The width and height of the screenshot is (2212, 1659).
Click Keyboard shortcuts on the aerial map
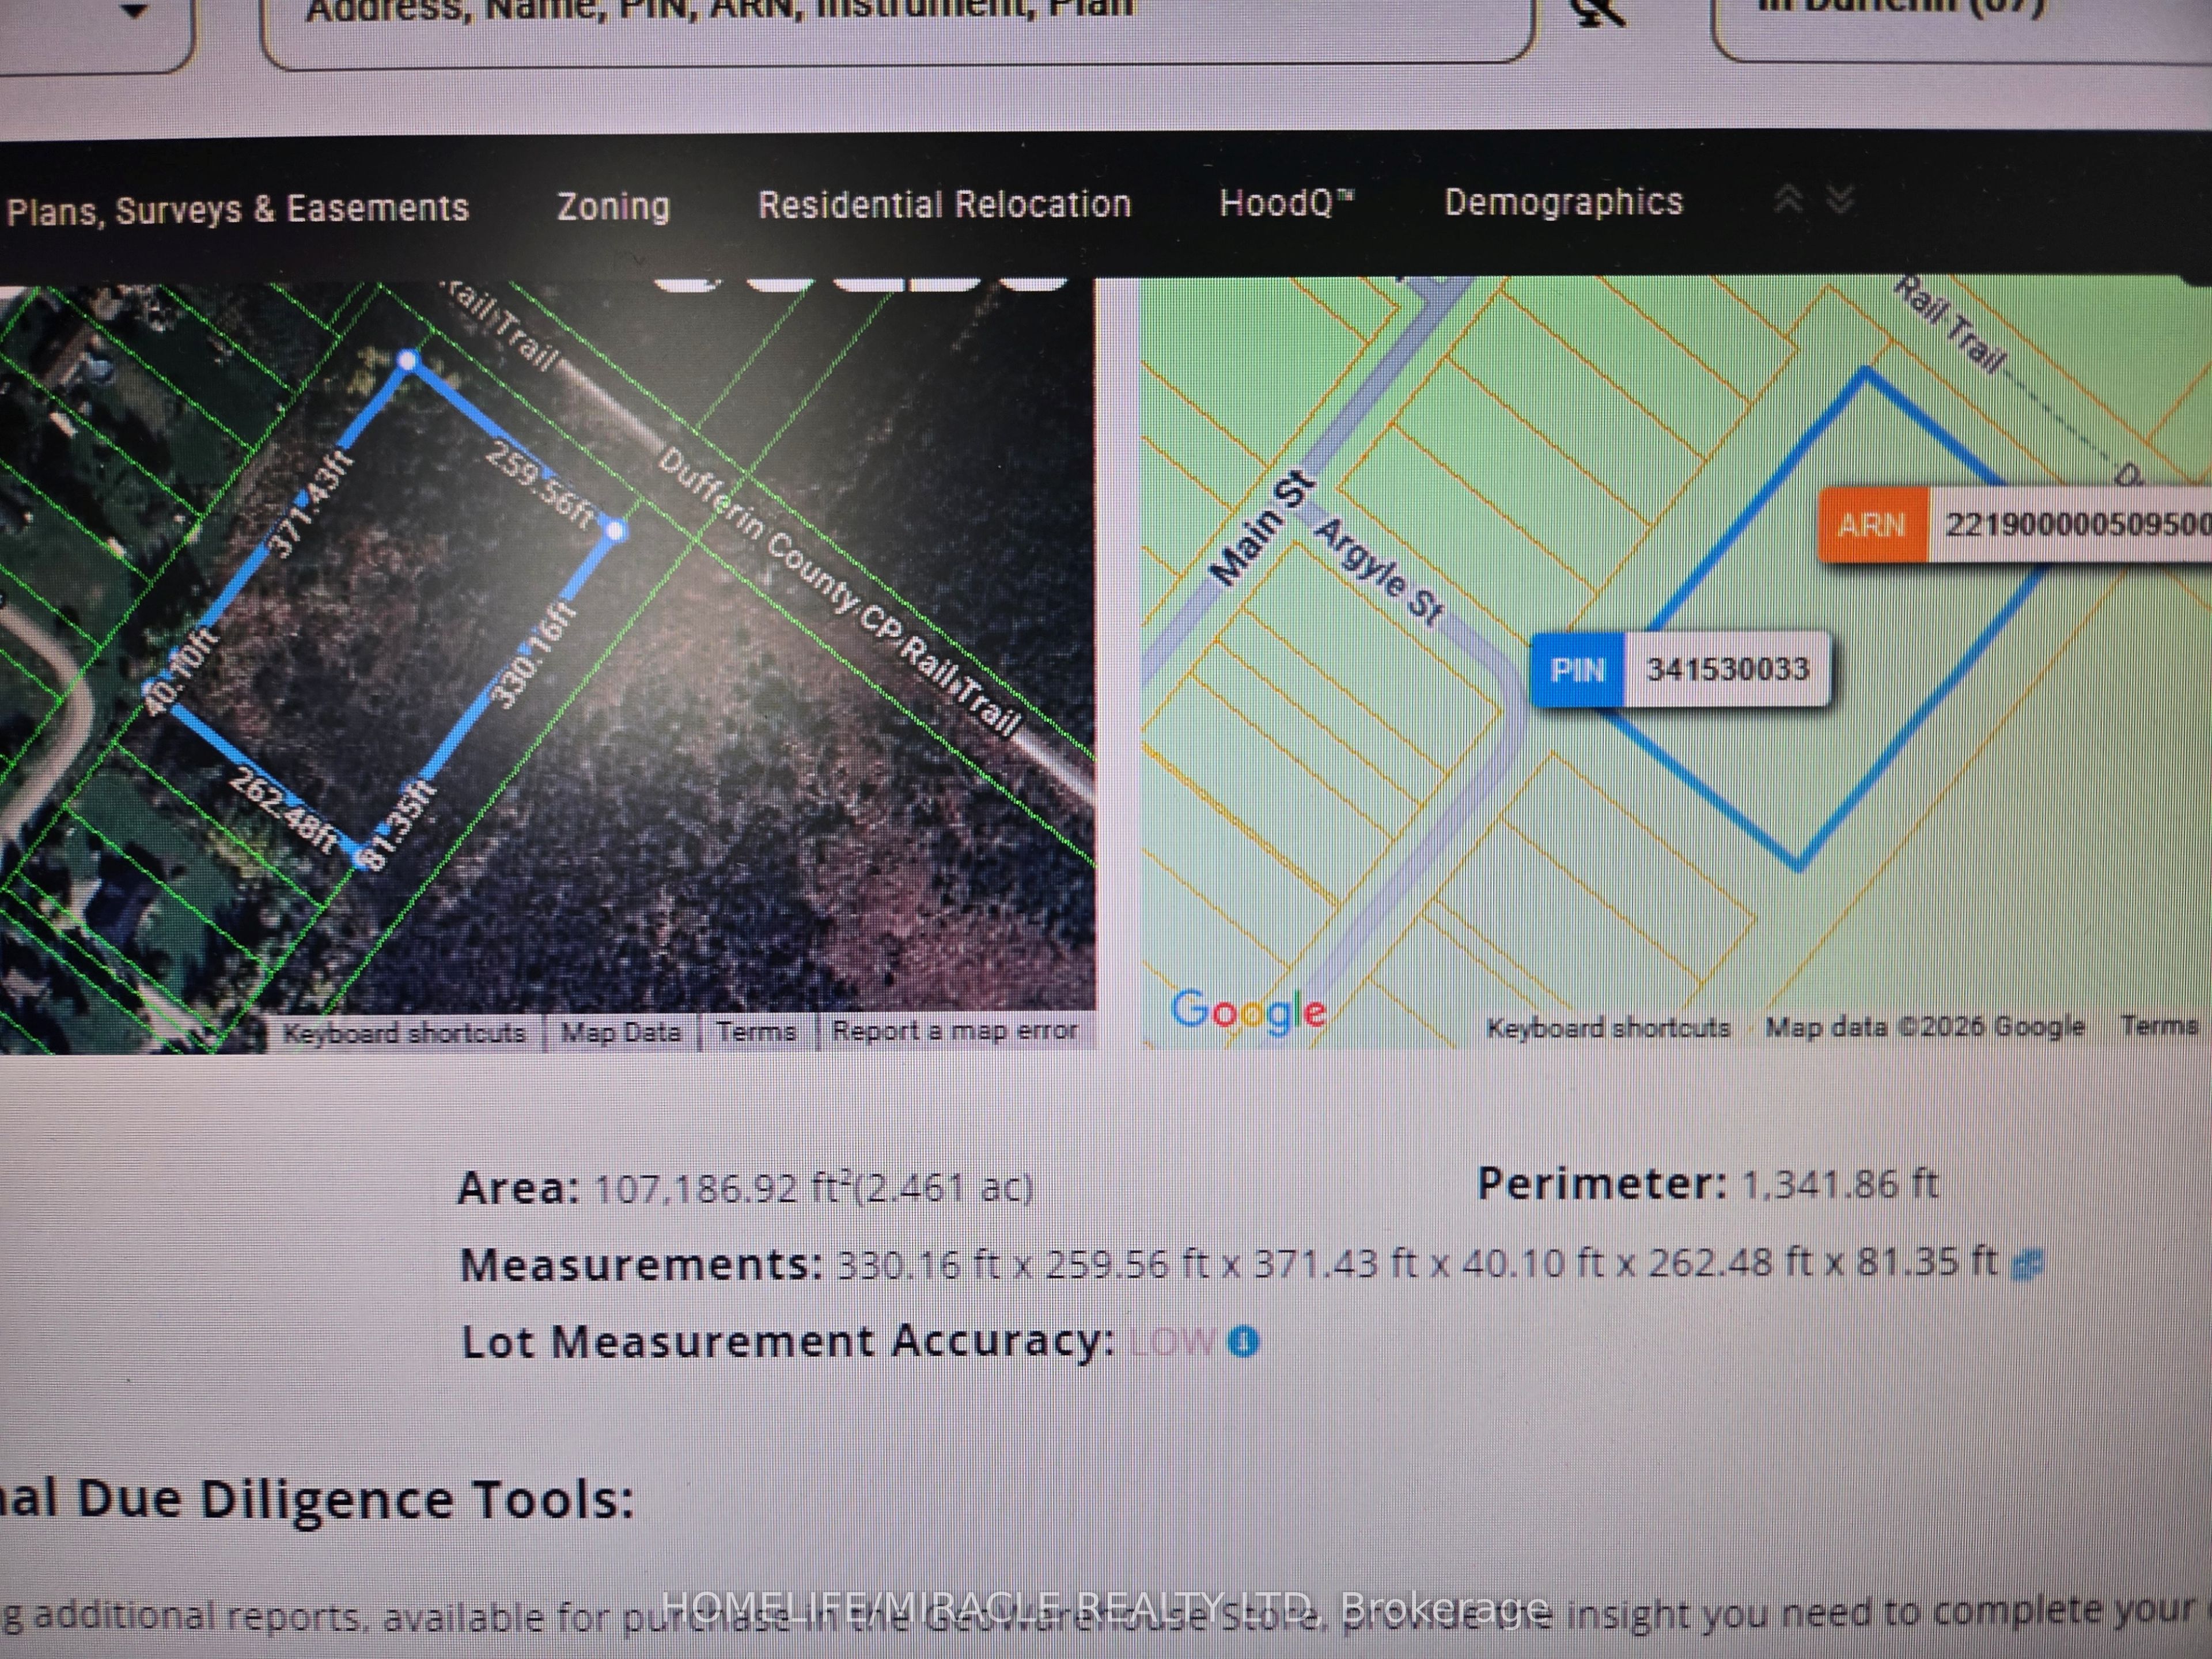tap(404, 1032)
